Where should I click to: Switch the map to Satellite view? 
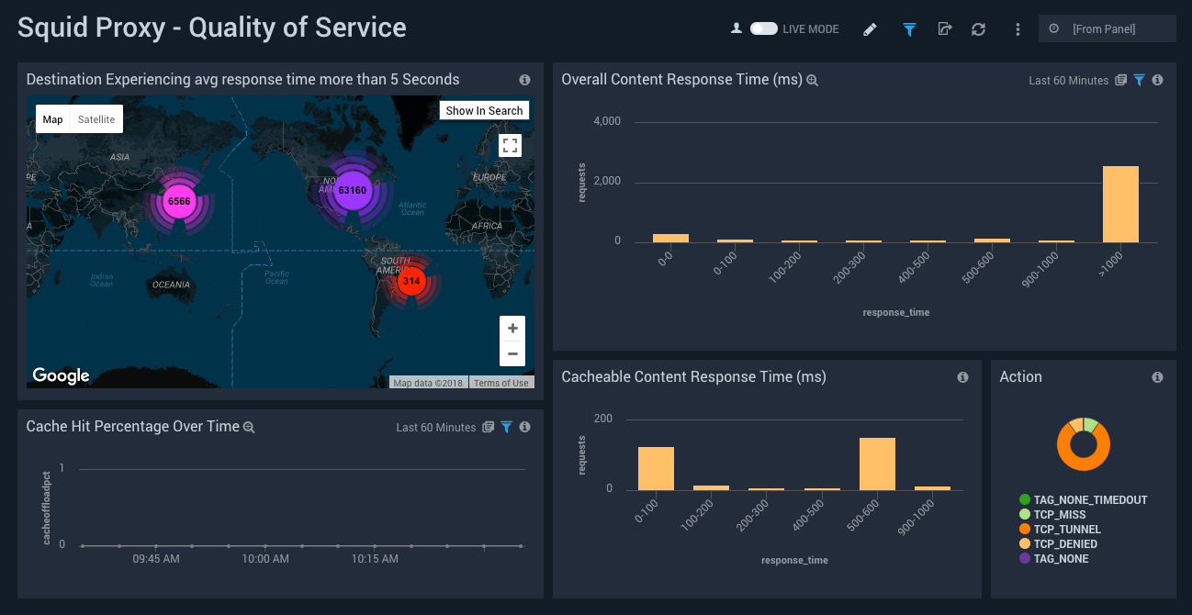coord(96,119)
